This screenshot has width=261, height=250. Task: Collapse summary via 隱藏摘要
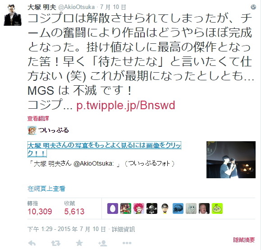click(x=244, y=240)
